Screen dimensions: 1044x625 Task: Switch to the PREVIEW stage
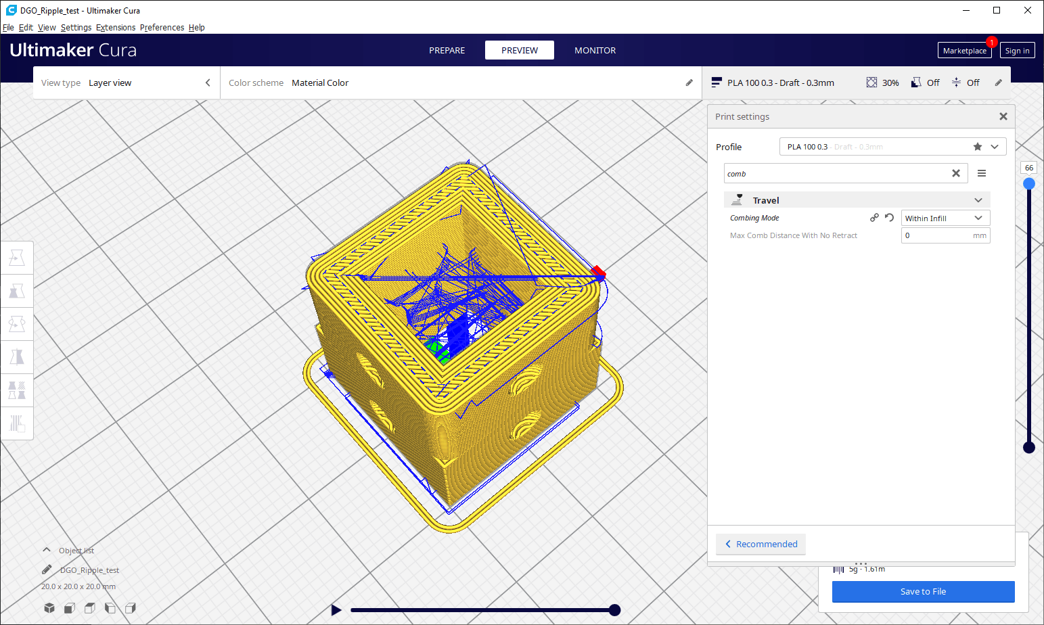tap(520, 50)
